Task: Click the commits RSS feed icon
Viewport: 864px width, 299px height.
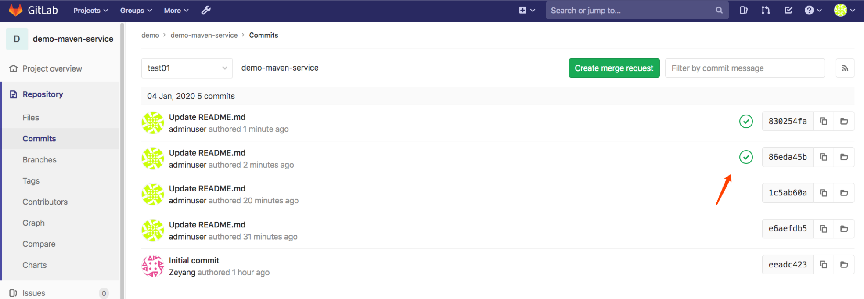Action: tap(845, 68)
